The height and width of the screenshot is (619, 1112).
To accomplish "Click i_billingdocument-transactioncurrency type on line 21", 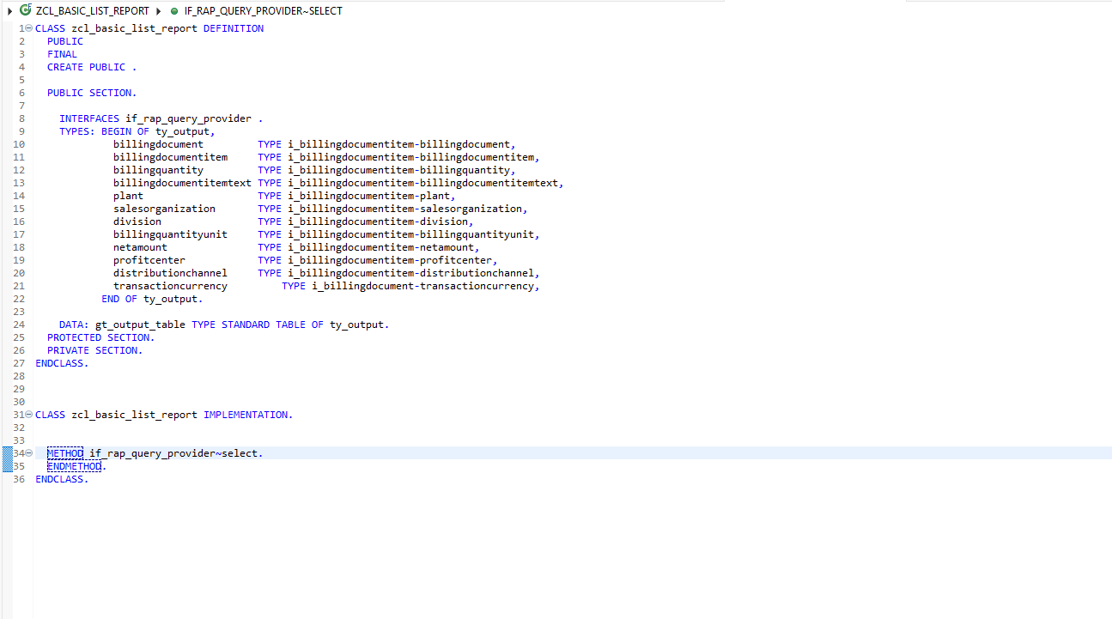I will 423,286.
